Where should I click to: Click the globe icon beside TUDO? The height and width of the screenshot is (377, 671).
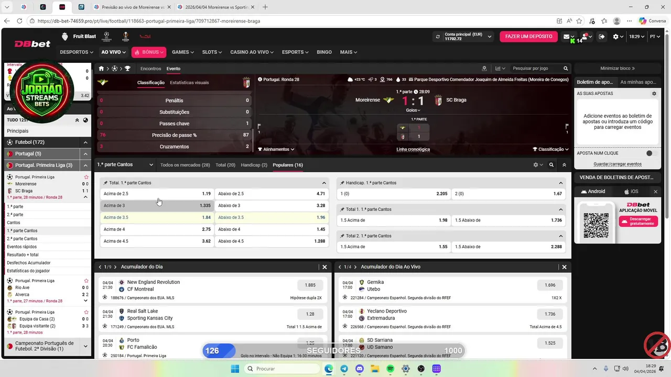[x=85, y=120]
